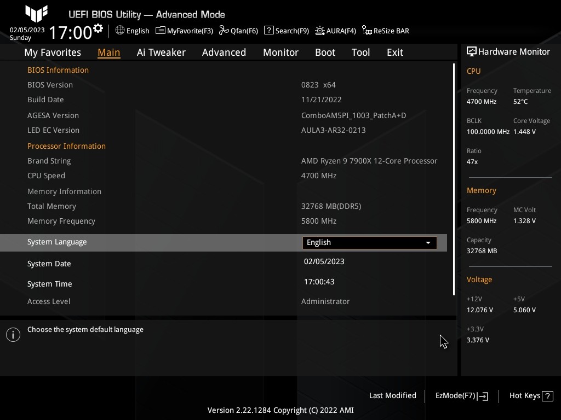Click the info icon in help area
This screenshot has height=420, width=561.
[x=13, y=335]
